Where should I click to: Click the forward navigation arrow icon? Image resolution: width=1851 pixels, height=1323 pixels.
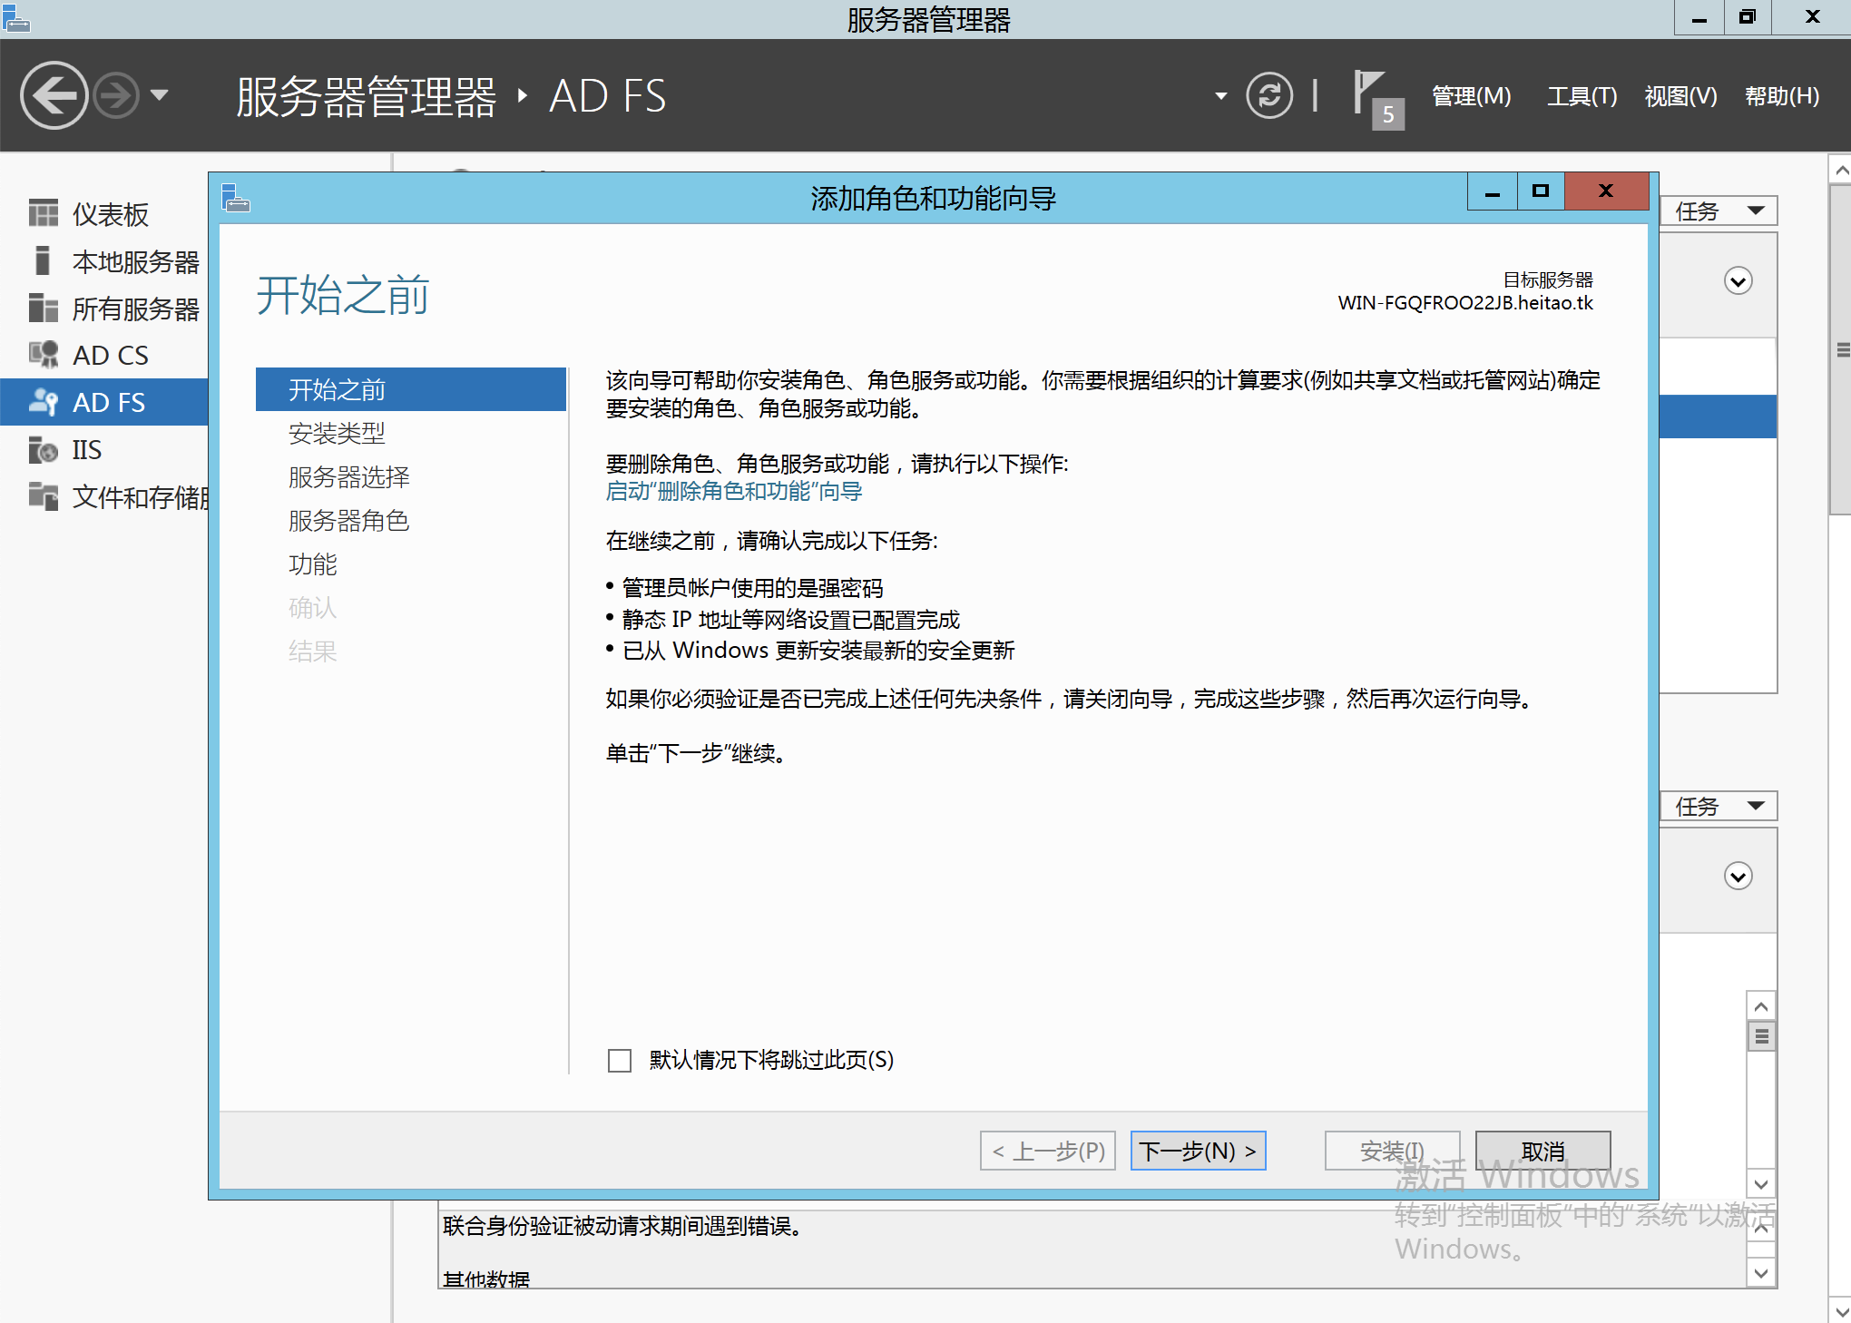tap(117, 95)
